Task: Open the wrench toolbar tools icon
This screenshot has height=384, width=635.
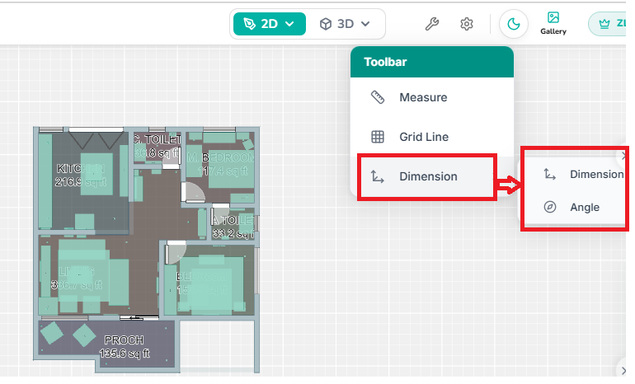Action: click(431, 24)
